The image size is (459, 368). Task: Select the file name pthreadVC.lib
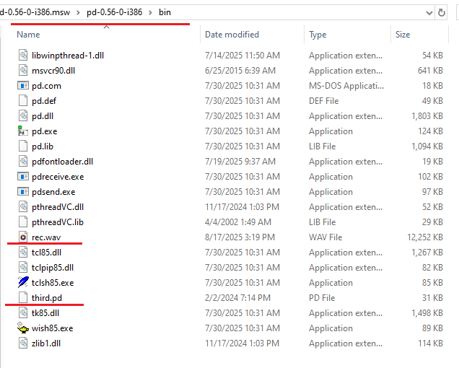click(58, 222)
